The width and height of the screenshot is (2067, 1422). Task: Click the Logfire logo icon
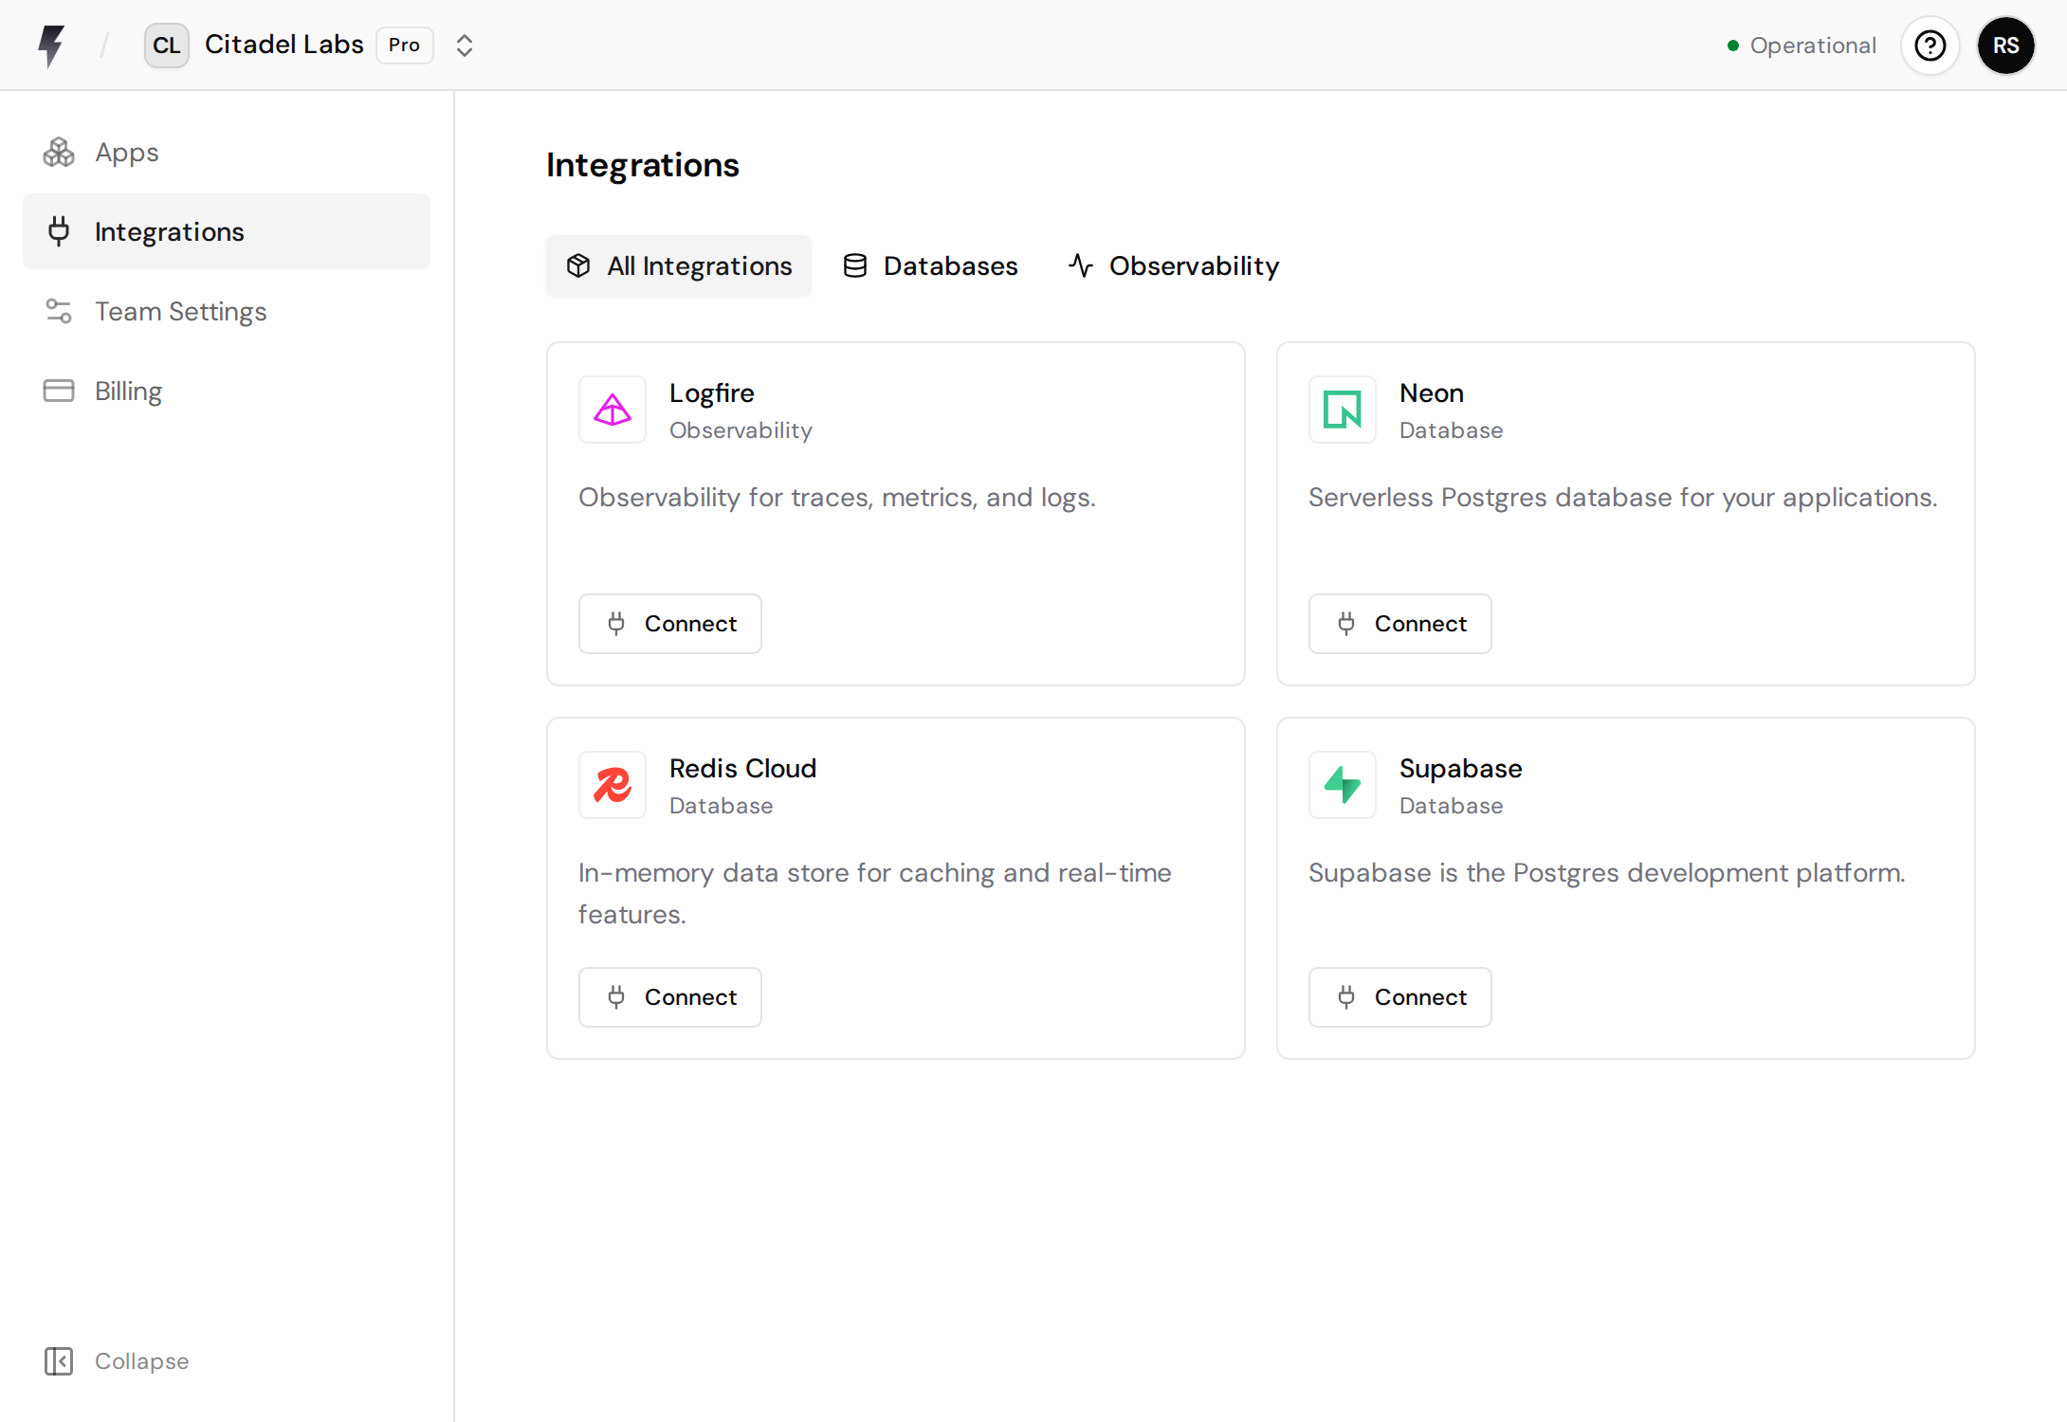pyautogui.click(x=613, y=410)
